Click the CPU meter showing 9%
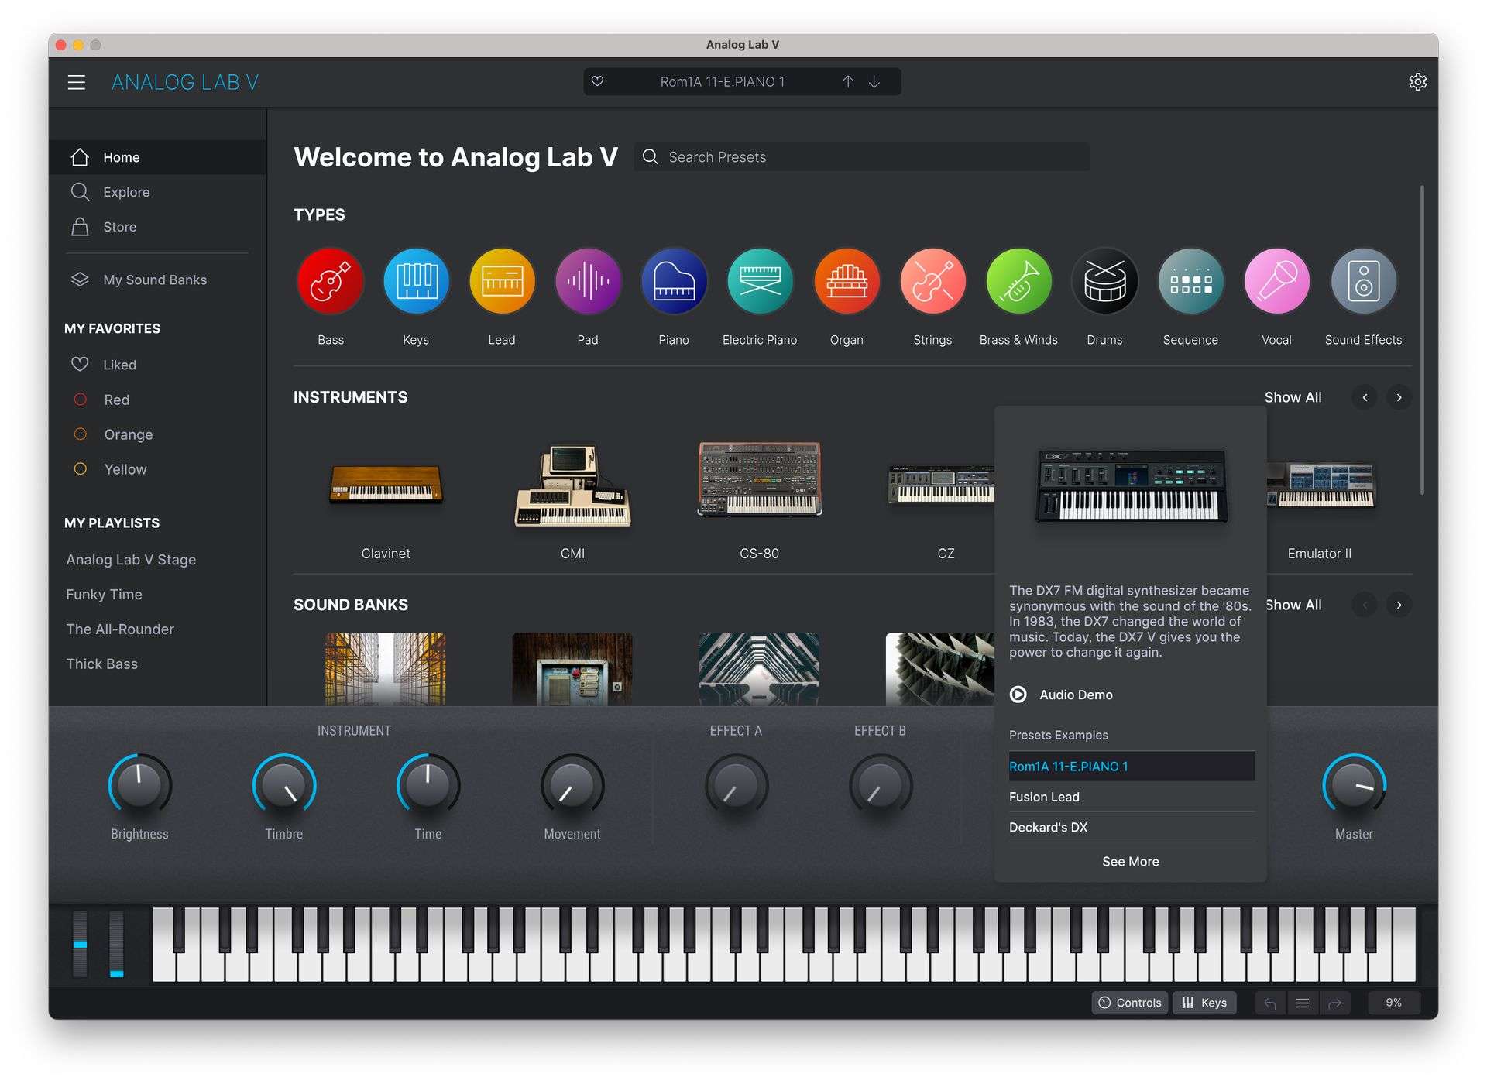 [x=1393, y=1003]
